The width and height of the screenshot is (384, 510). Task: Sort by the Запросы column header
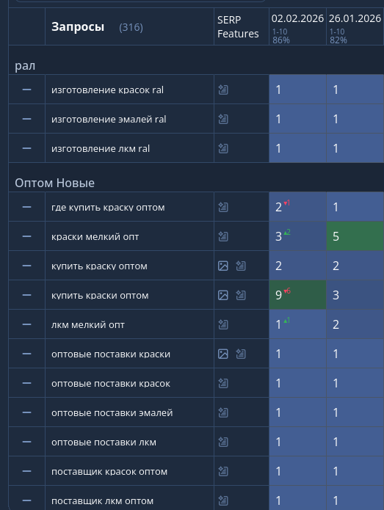pyautogui.click(x=78, y=26)
